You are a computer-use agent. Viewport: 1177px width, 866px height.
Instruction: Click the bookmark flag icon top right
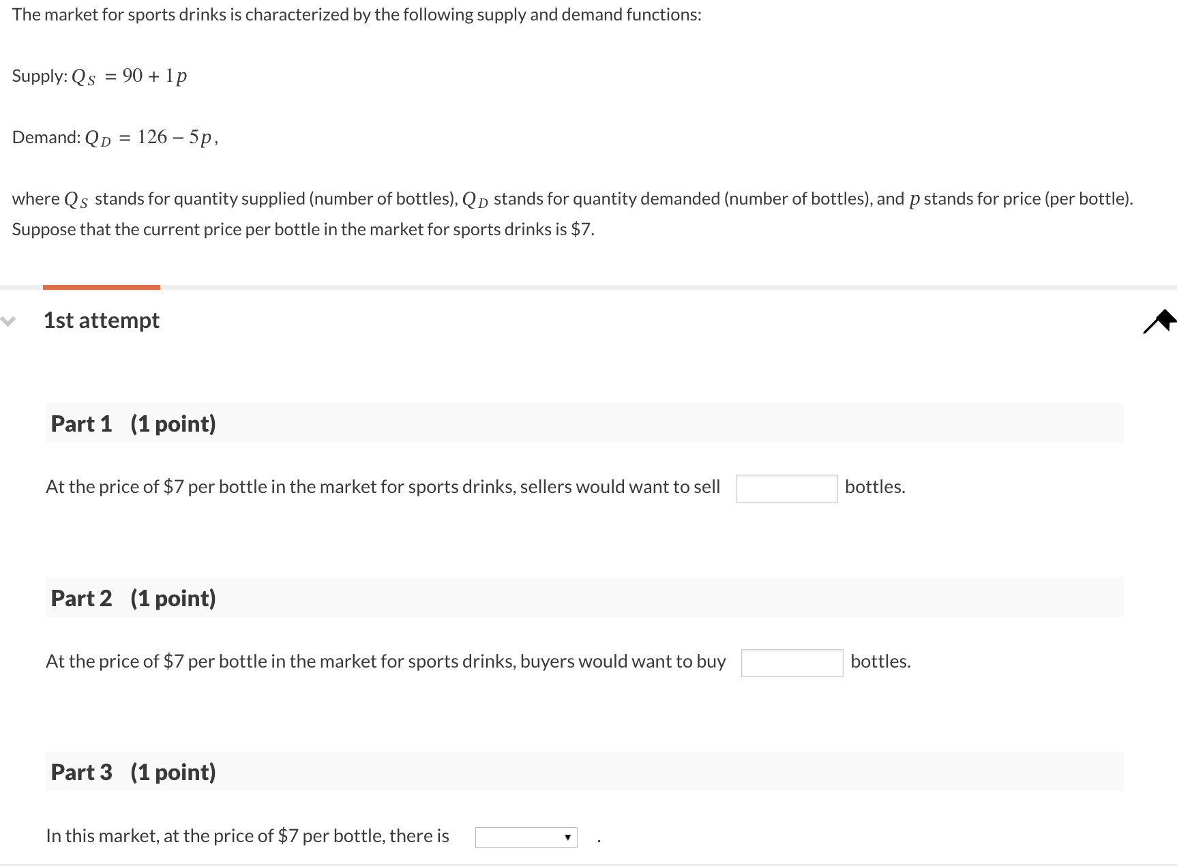[1159, 322]
